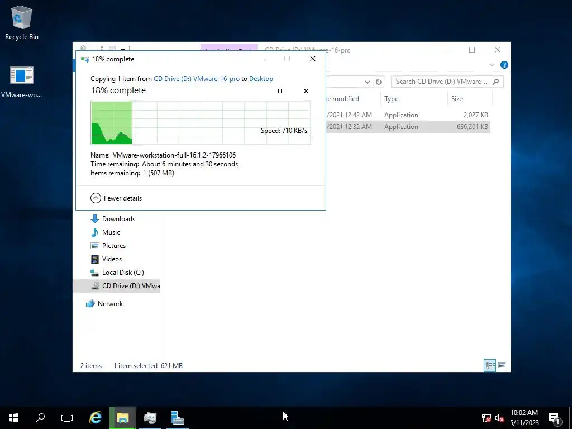Viewport: 572px width, 429px height.
Task: Click the Pictures folder icon
Action: 95,246
